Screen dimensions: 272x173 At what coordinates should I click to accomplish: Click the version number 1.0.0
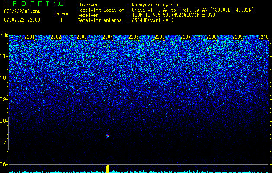point(58,3)
